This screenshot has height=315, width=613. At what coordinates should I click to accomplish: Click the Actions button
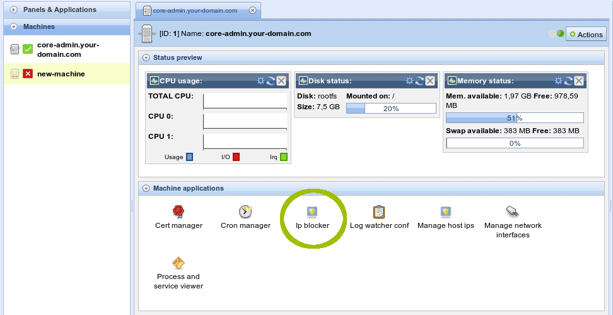coord(586,34)
